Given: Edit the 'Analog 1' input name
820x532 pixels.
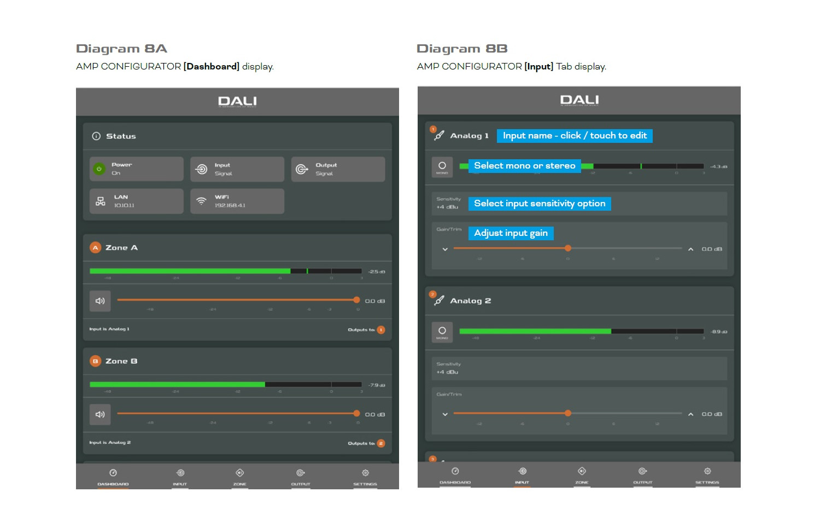Looking at the screenshot, I should click(470, 136).
